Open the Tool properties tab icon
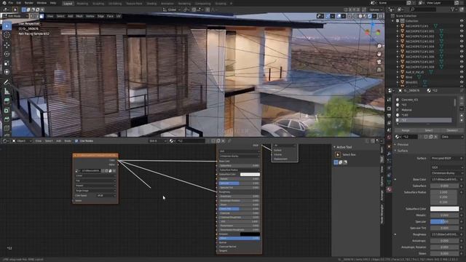Image resolution: width=466 pixels, height=262 pixels. pos(389,100)
